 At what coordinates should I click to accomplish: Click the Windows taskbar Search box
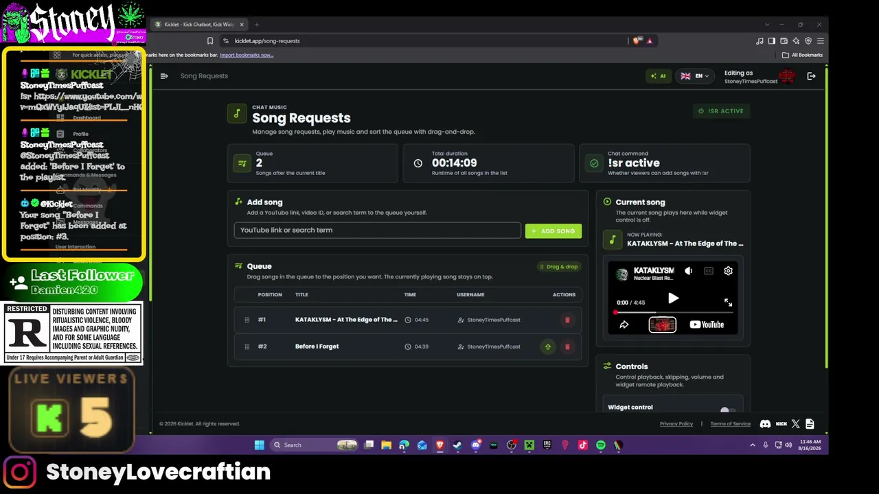(x=315, y=445)
